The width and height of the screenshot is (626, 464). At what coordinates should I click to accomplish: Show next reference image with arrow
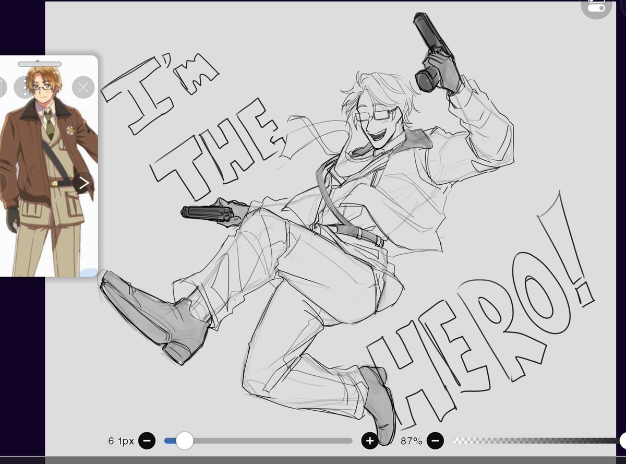(x=83, y=183)
